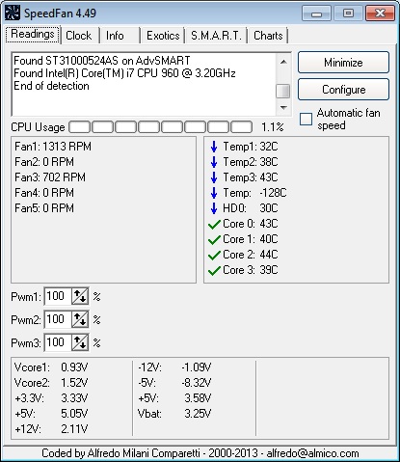This screenshot has height=462, width=400.
Task: Click the green checkmark beside Core 0
Action: tap(214, 225)
